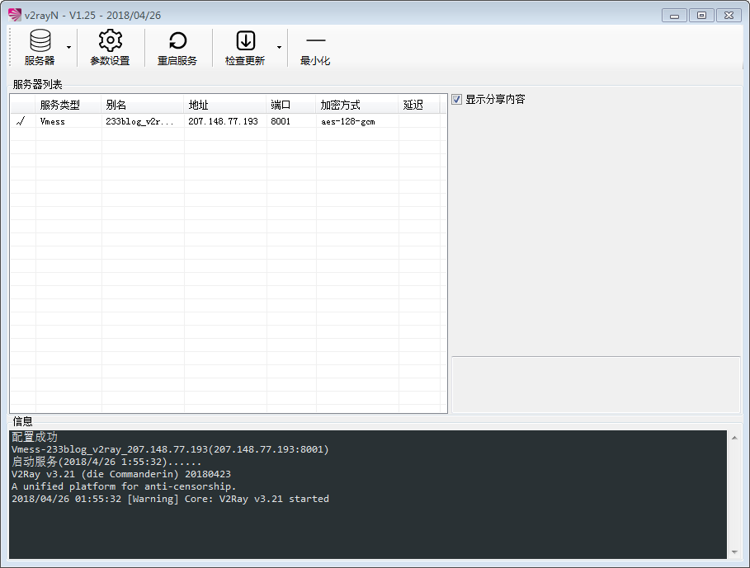This screenshot has height=568, width=750.
Task: Click the log scrollbar up arrow
Action: tap(734, 438)
